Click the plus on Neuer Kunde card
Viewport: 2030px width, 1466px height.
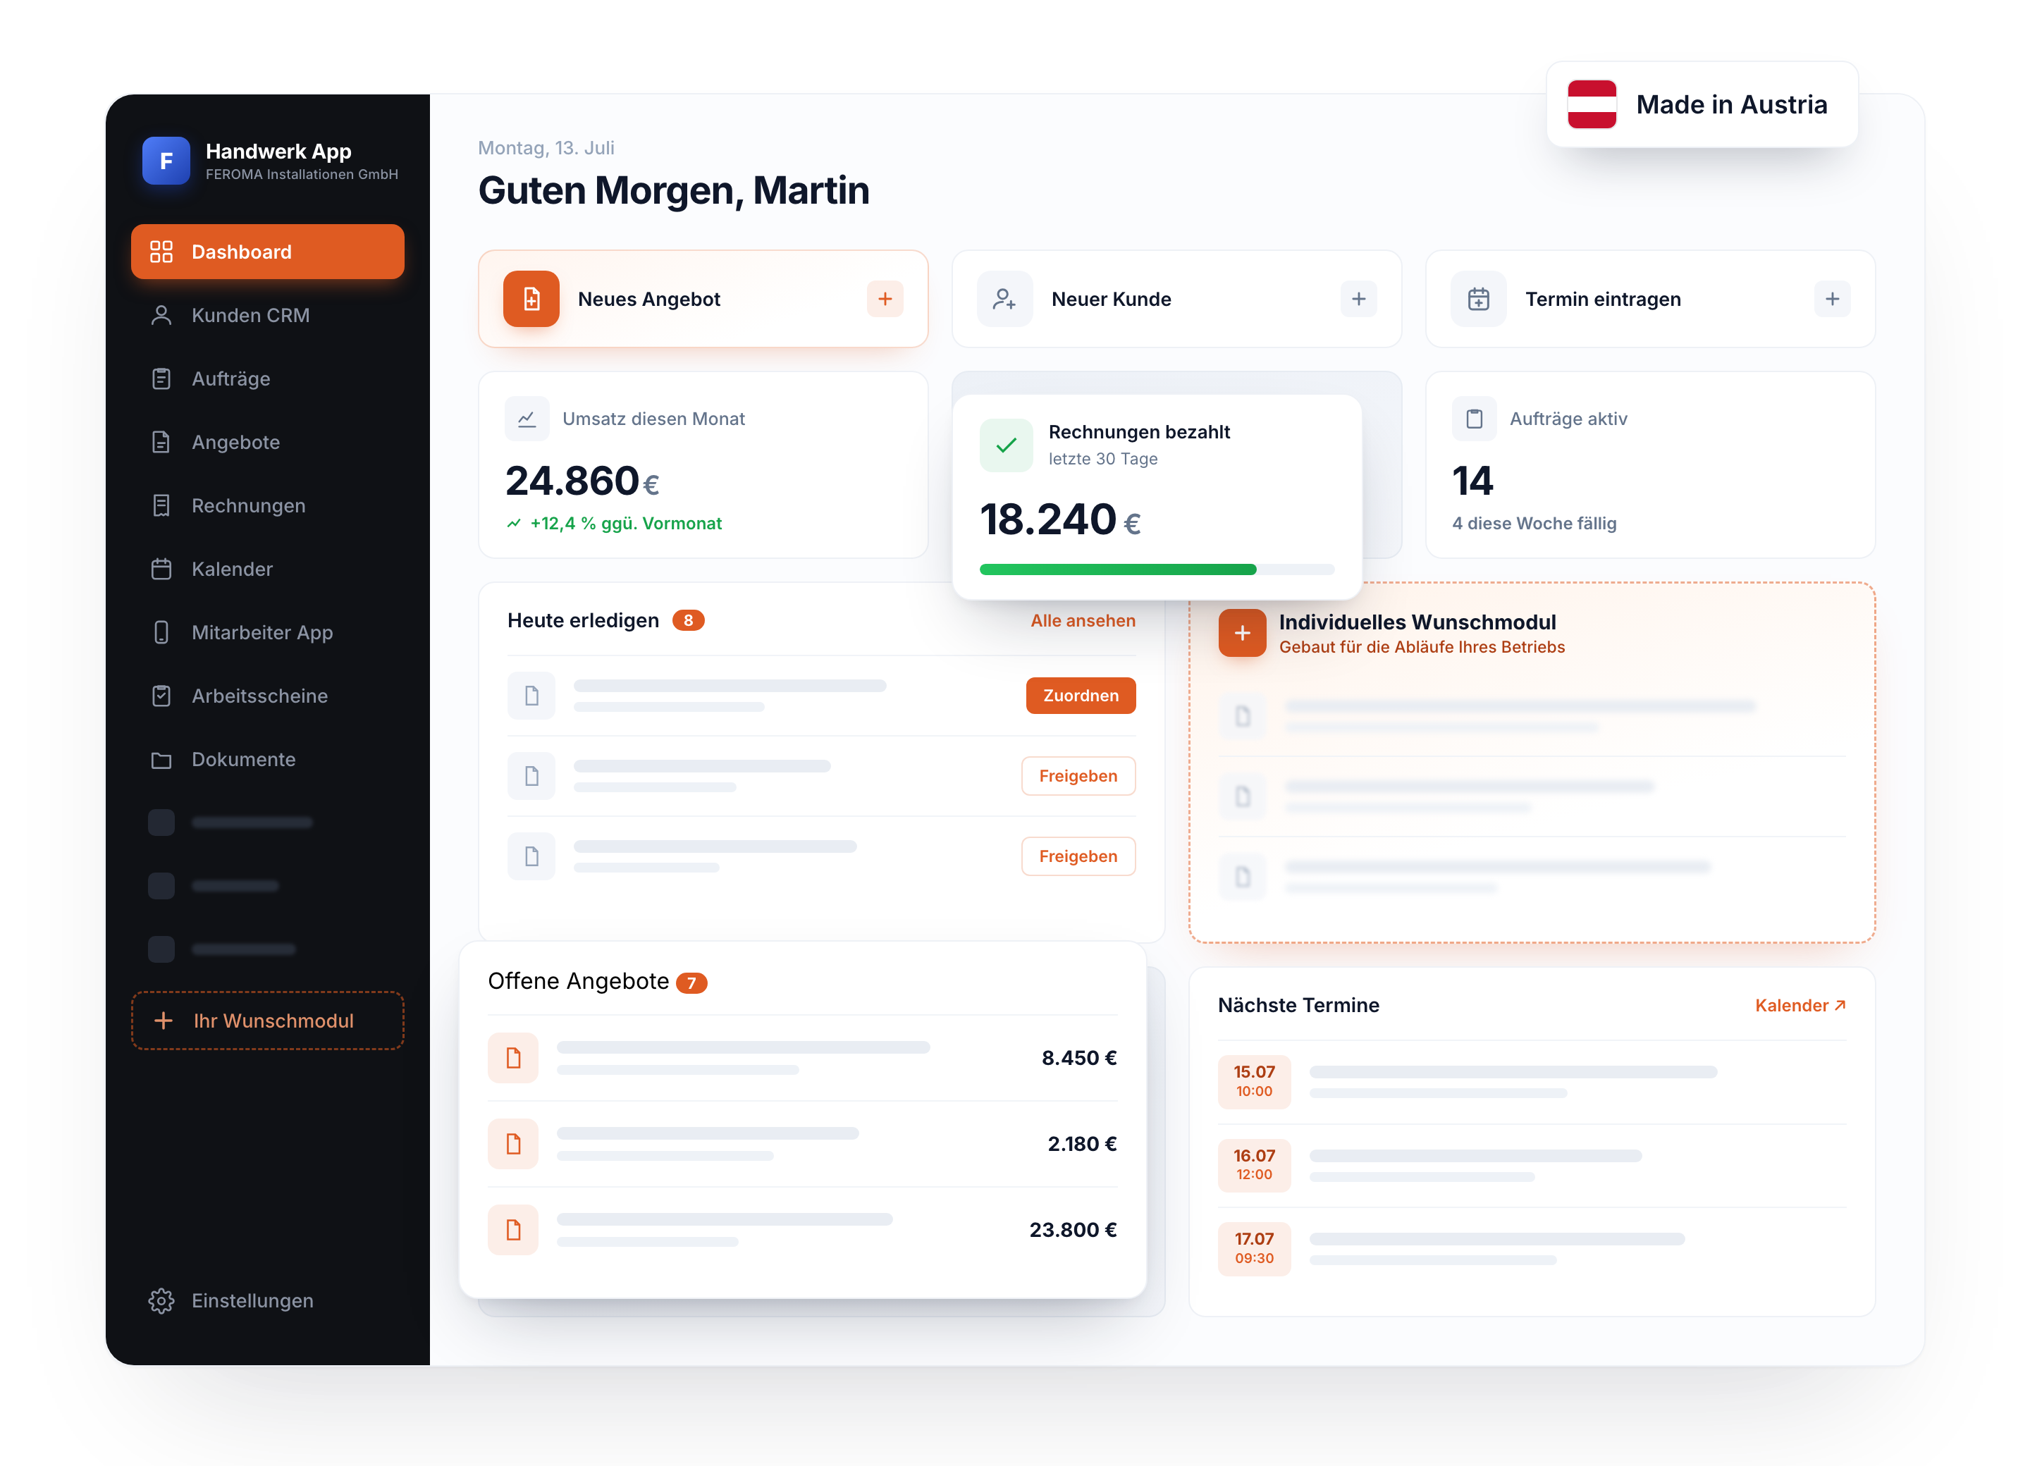[1358, 299]
